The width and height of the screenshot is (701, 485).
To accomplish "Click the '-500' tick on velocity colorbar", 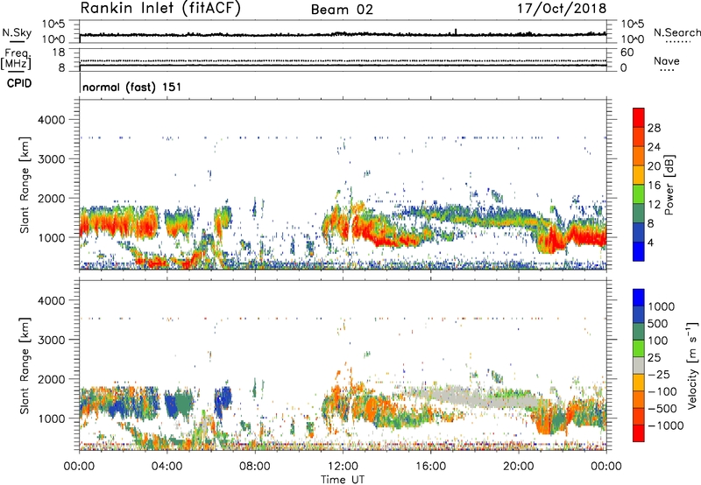I will [x=663, y=408].
